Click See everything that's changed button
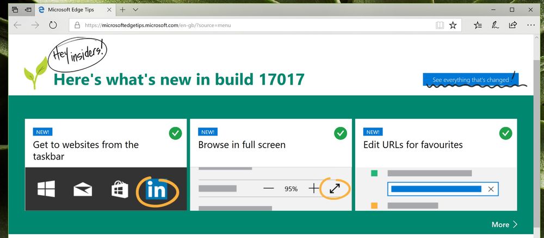 click(x=471, y=80)
